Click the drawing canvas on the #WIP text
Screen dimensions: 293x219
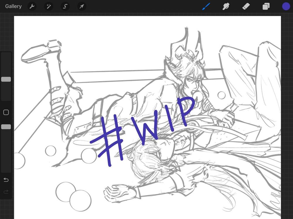pos(142,131)
